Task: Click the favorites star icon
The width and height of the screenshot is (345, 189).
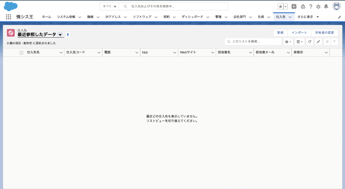Action: [281, 7]
